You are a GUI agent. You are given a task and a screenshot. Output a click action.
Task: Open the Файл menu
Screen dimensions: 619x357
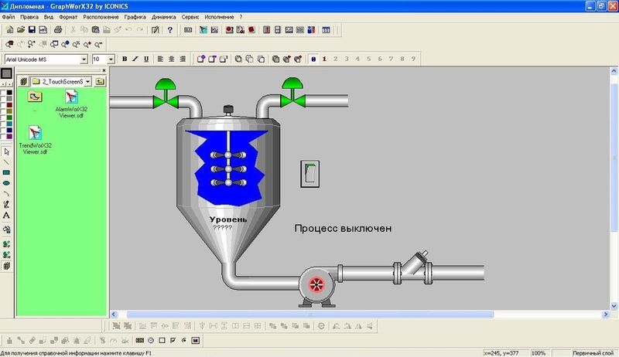point(9,17)
